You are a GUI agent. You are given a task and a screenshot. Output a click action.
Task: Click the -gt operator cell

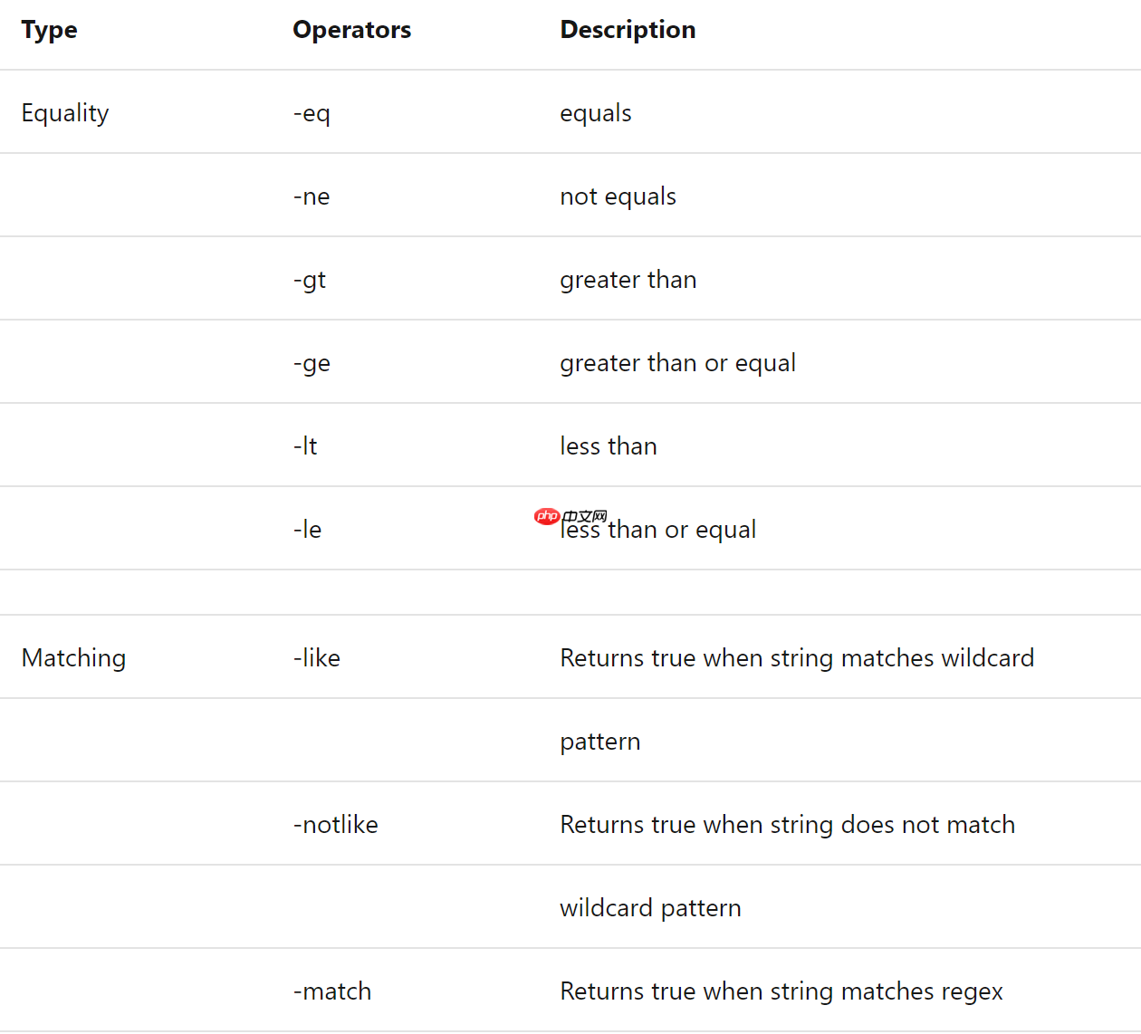tap(310, 281)
